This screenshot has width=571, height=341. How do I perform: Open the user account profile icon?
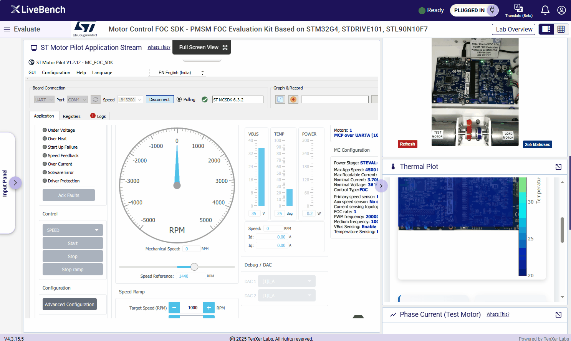click(x=561, y=10)
